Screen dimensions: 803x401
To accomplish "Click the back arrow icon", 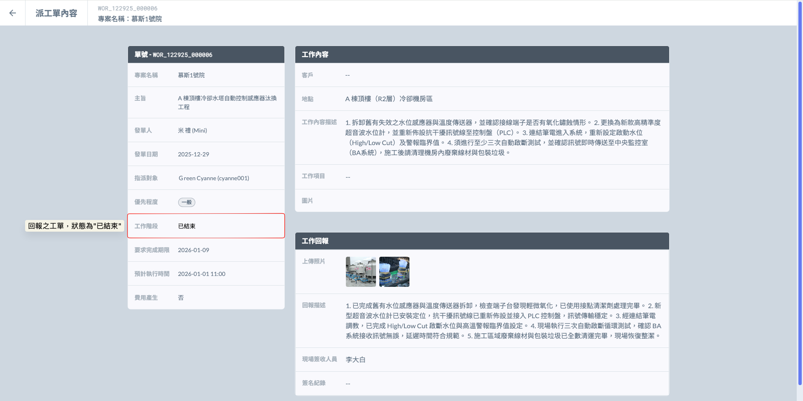I will pos(13,13).
